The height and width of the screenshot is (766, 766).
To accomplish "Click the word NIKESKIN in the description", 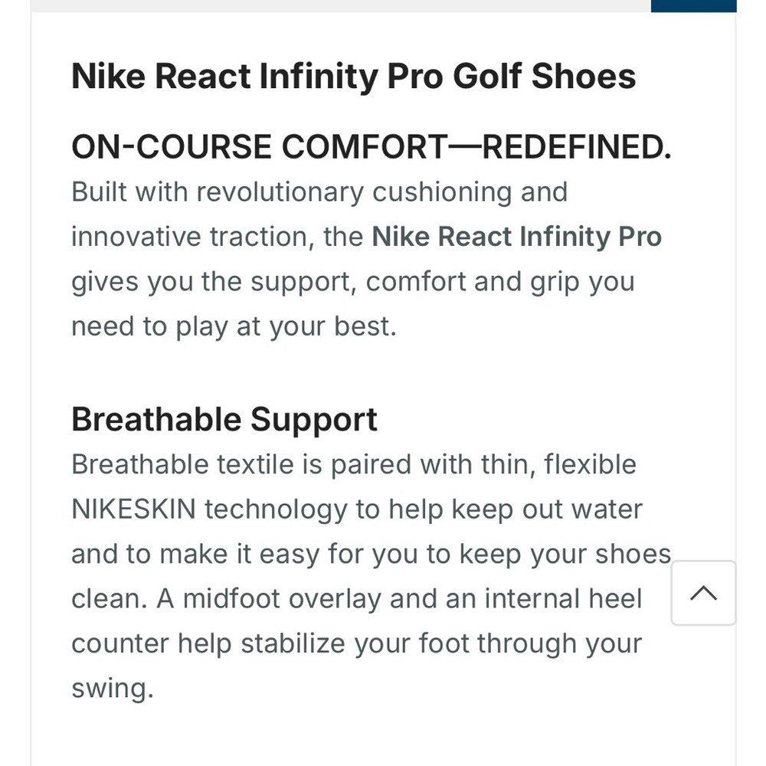I will point(131,509).
